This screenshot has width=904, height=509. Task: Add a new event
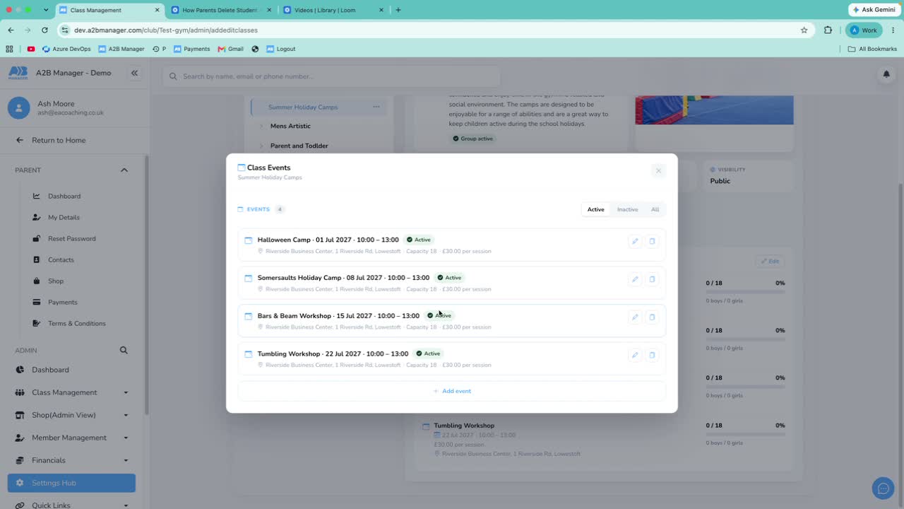[x=452, y=391]
